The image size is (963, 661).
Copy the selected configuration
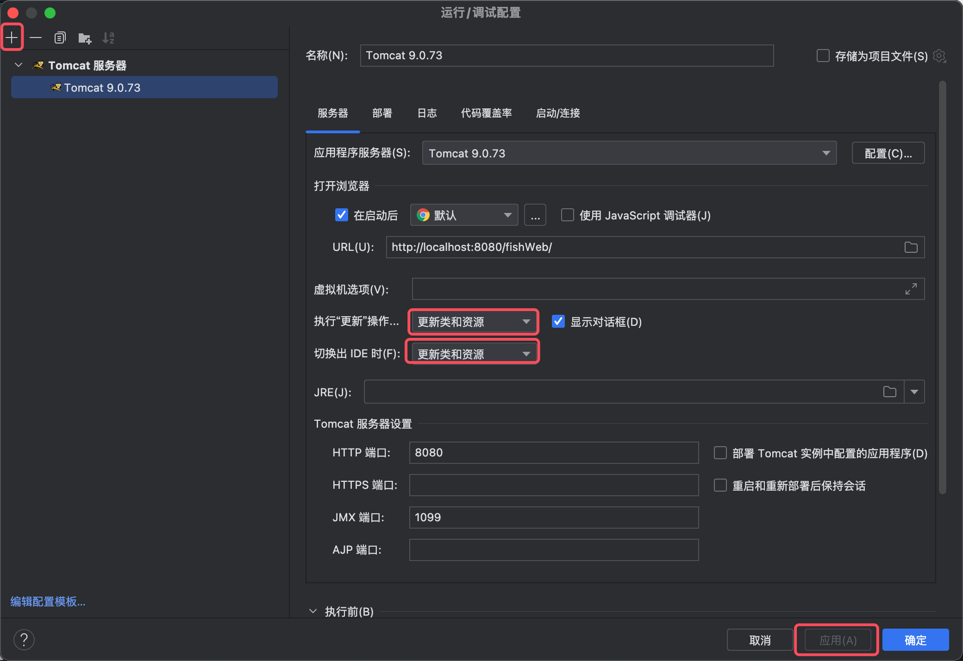tap(60, 37)
